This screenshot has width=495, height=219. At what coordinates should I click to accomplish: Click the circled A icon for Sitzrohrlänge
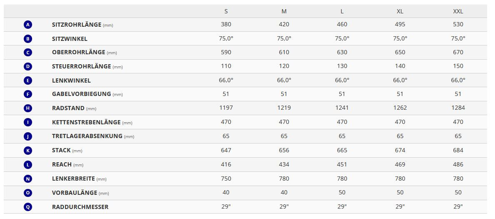point(28,25)
